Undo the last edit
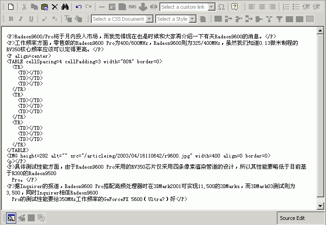 point(79,7)
